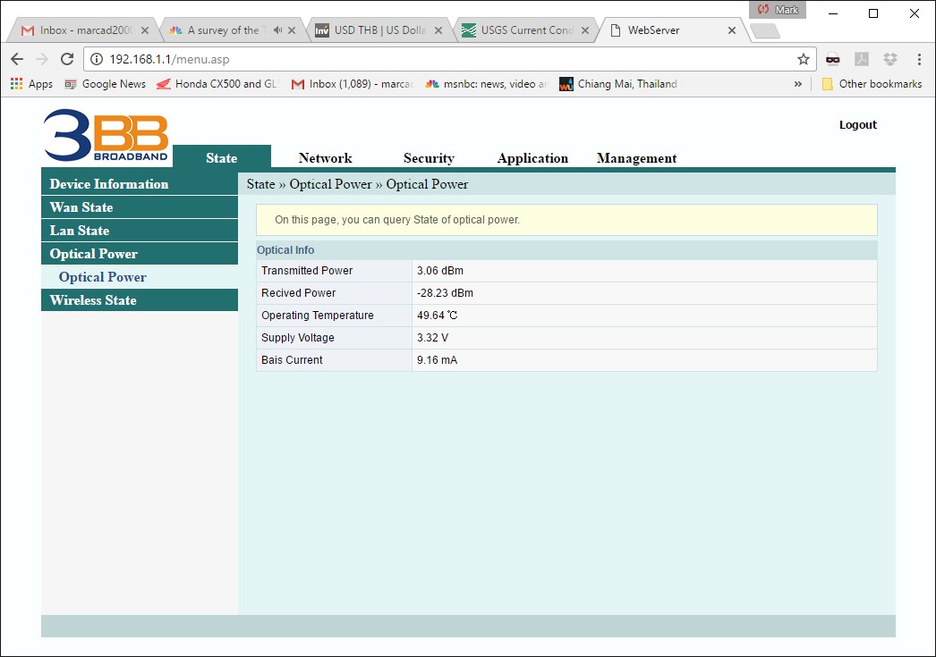Screen dimensions: 936x657
Task: Click the Dropbox extension icon
Action: [x=890, y=59]
